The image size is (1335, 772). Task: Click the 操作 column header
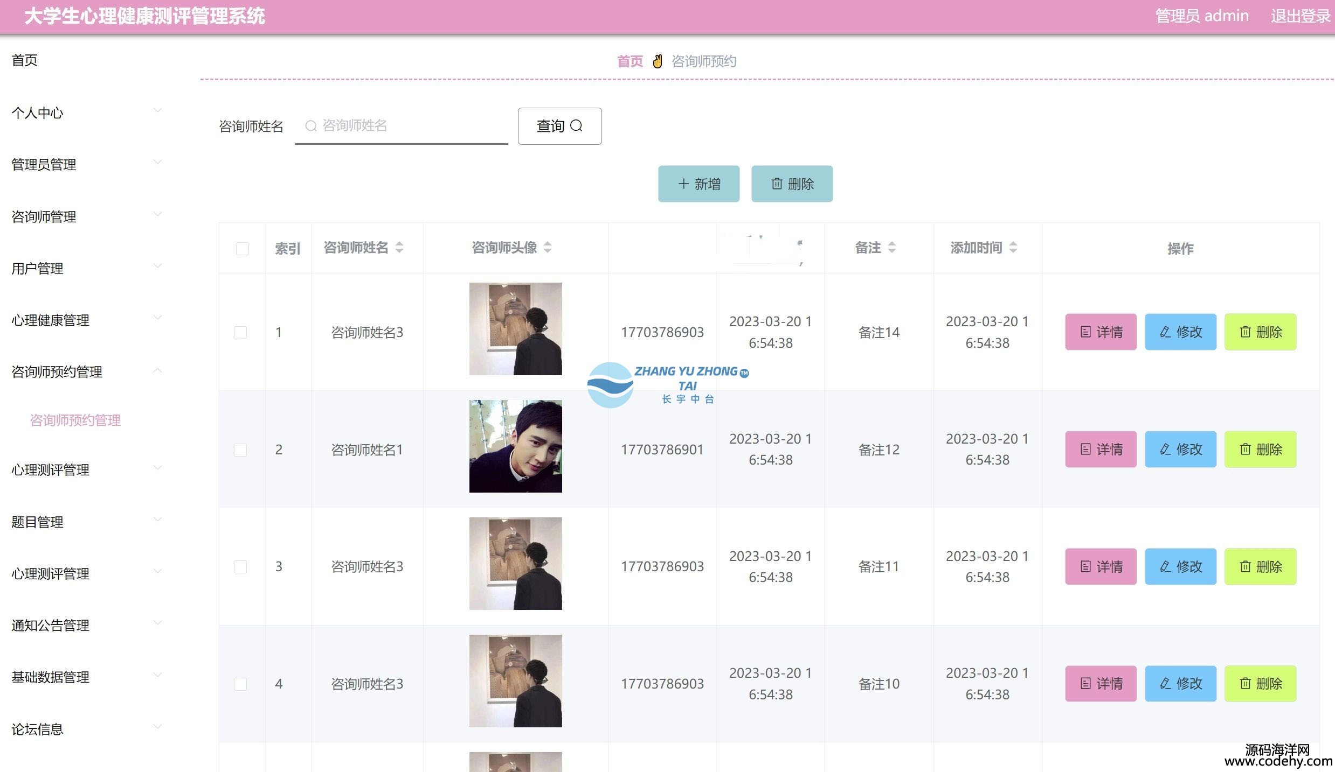click(x=1180, y=248)
